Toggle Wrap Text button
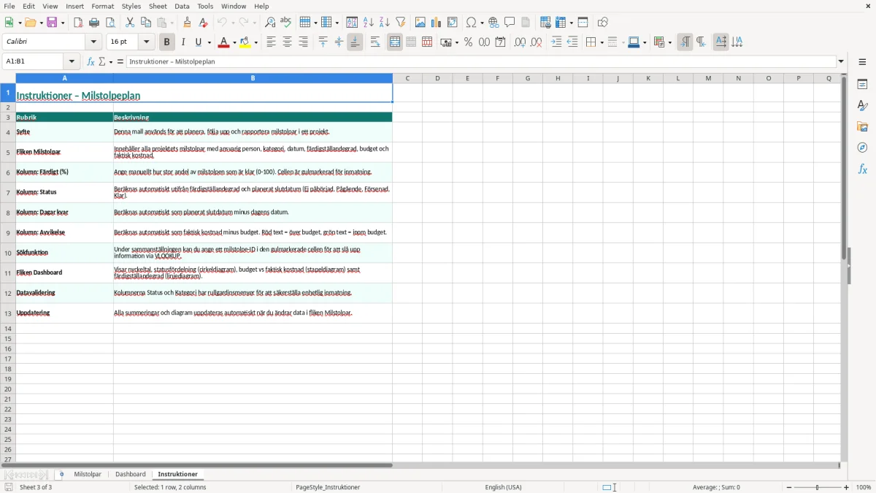This screenshot has height=493, width=876. [375, 42]
